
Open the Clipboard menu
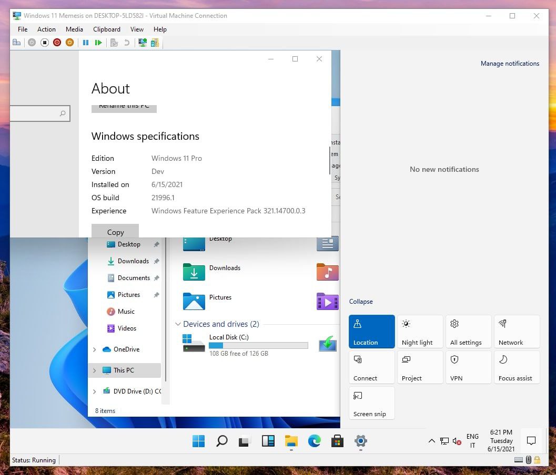[x=107, y=29]
